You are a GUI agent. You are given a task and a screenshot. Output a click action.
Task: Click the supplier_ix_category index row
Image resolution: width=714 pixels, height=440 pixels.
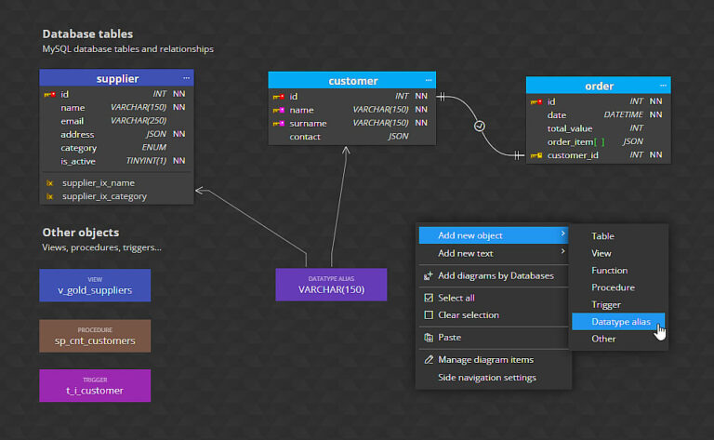pos(116,196)
